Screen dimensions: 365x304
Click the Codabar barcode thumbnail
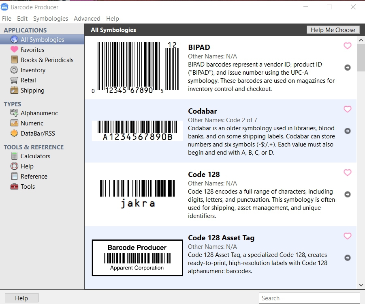137,131
